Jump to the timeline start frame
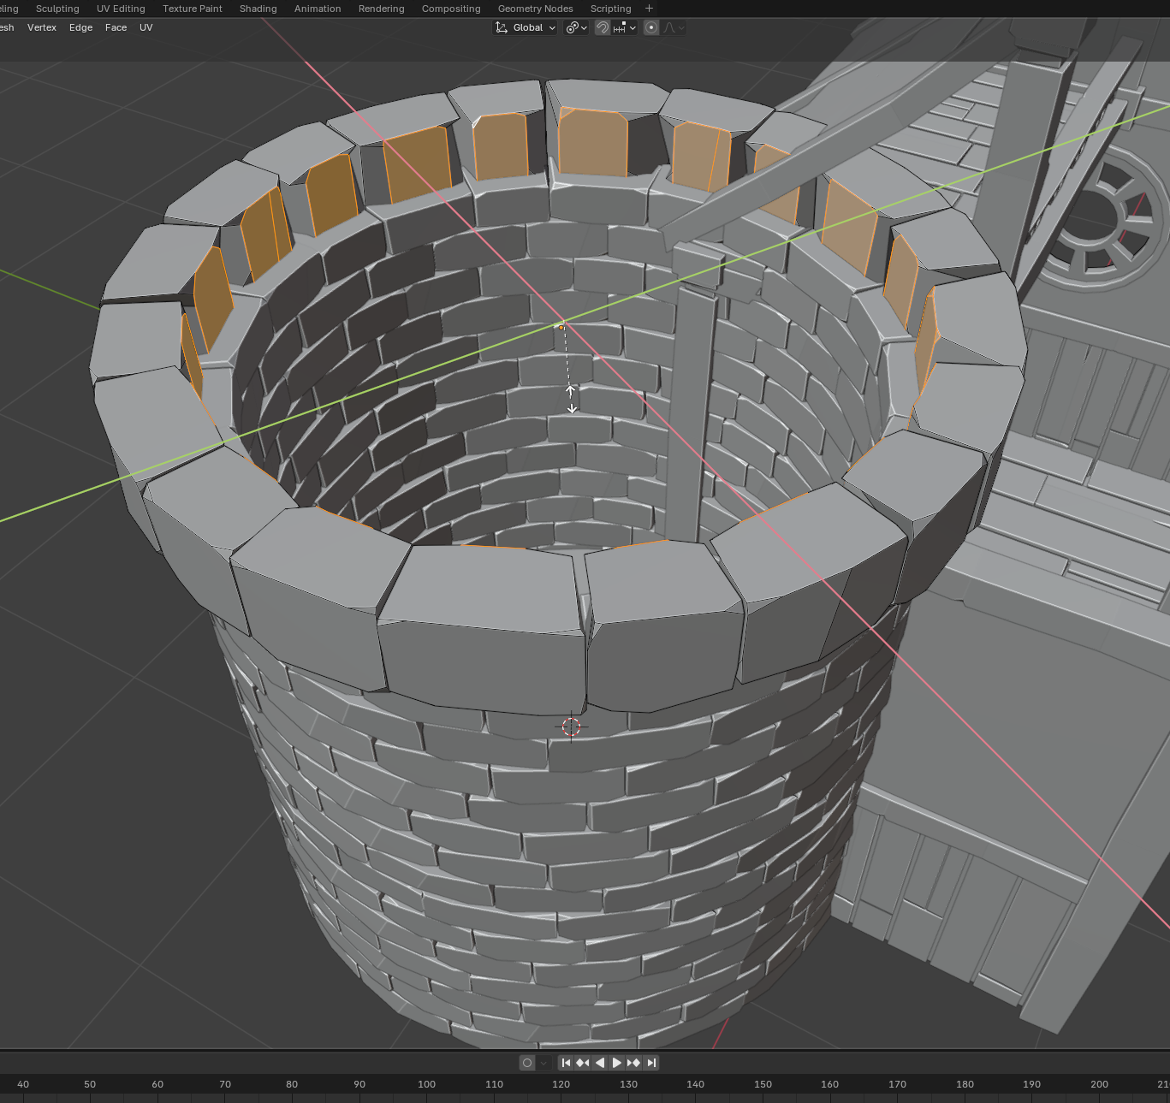Viewport: 1170px width, 1103px height. click(x=566, y=1063)
